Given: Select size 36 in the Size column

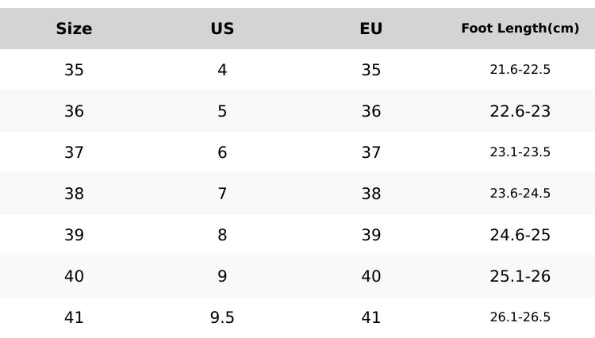Looking at the screenshot, I should pyautogui.click(x=74, y=111).
